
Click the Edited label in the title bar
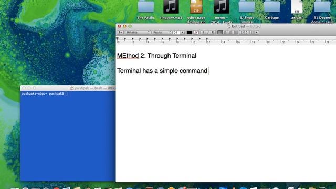[x=255, y=26]
